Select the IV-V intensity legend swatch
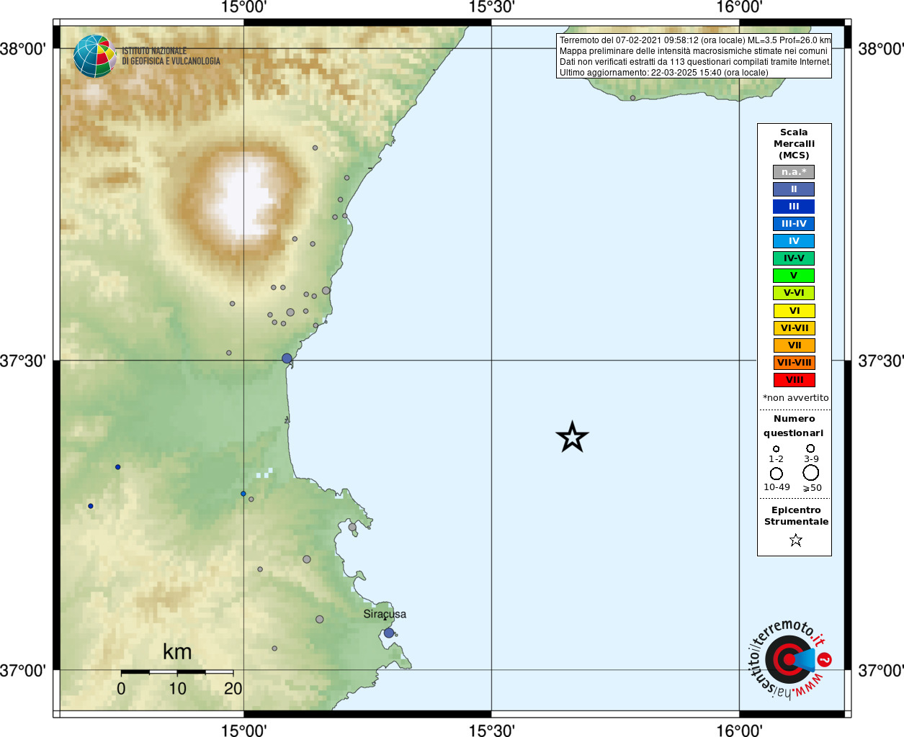 794,258
